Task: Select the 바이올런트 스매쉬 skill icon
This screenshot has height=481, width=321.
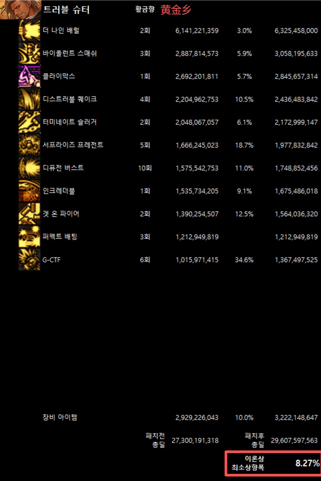Action: pyautogui.click(x=29, y=54)
